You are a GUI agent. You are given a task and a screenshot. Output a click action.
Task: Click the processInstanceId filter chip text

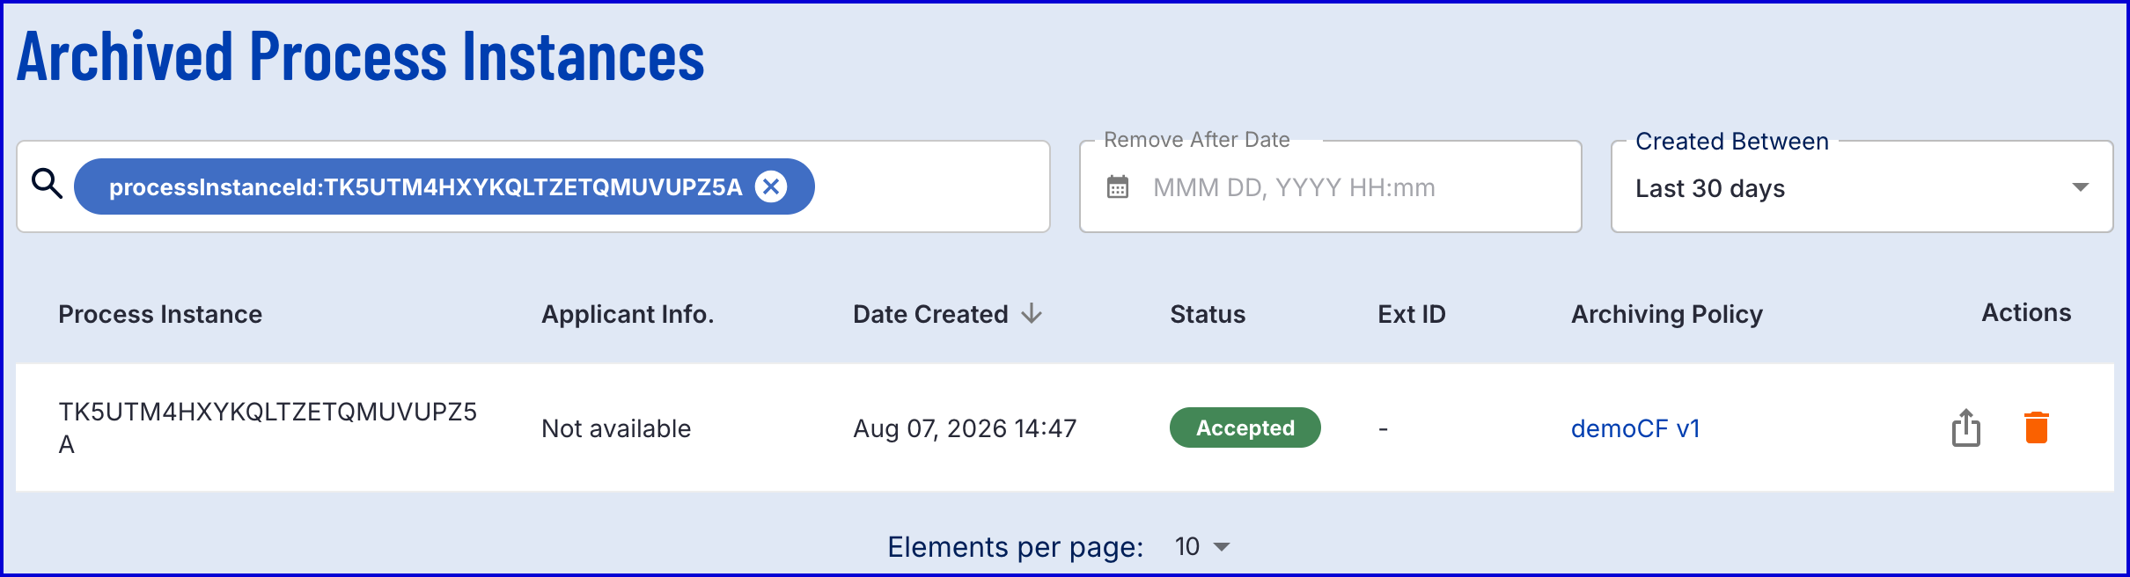tap(425, 186)
